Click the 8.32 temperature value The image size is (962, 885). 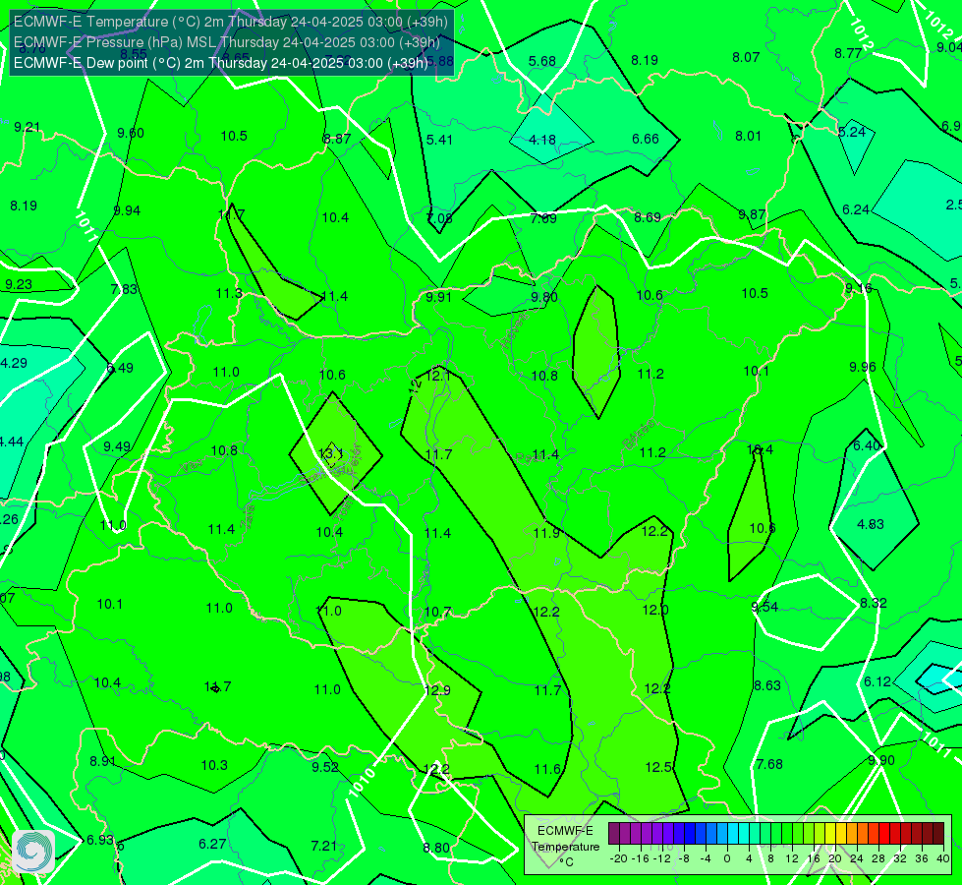873,603
